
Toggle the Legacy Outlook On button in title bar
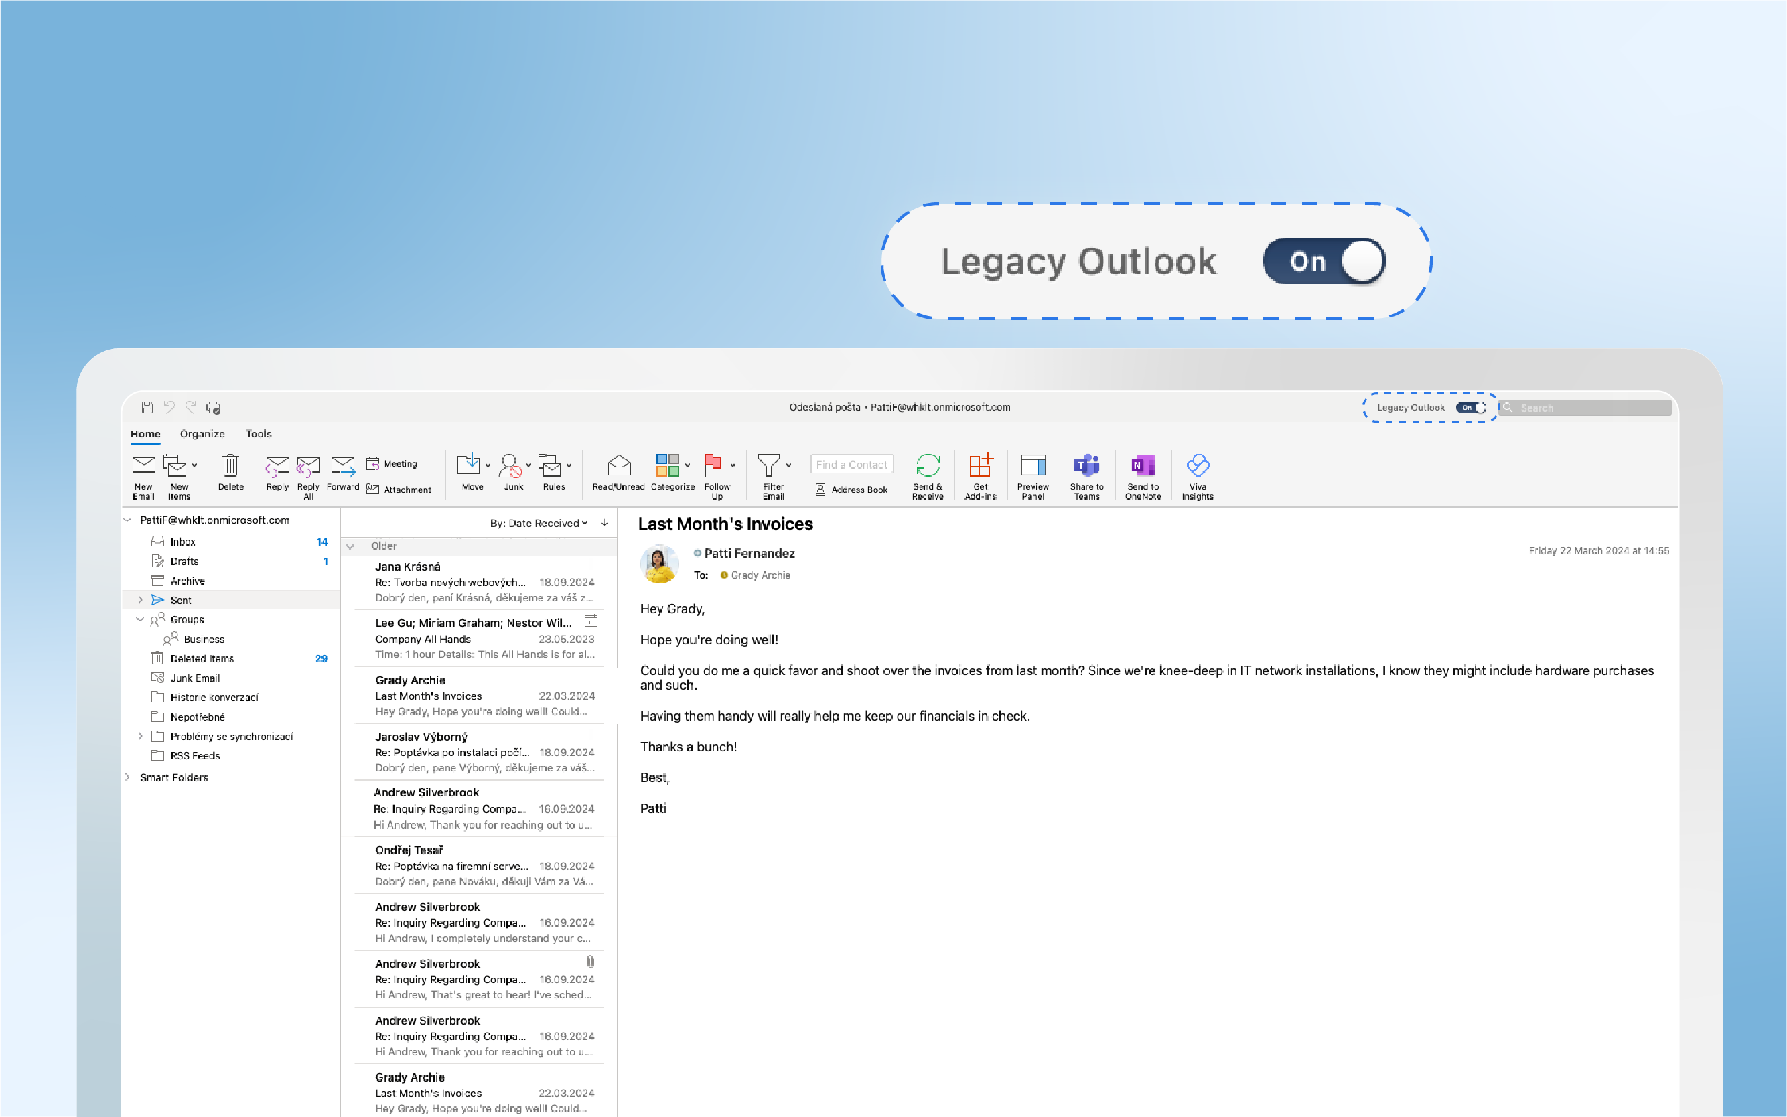coord(1473,408)
